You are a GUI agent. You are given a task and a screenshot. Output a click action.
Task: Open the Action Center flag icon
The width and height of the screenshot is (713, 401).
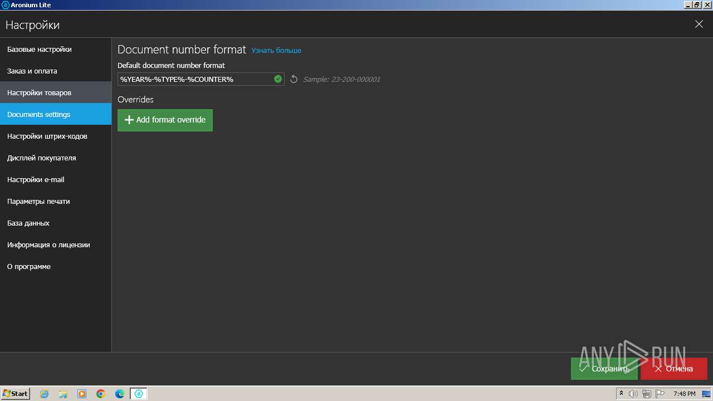click(x=659, y=394)
